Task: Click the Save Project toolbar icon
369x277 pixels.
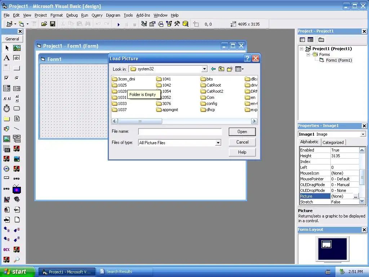Action: pyautogui.click(x=53, y=24)
